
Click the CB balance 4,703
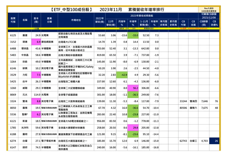pos(204,141)
